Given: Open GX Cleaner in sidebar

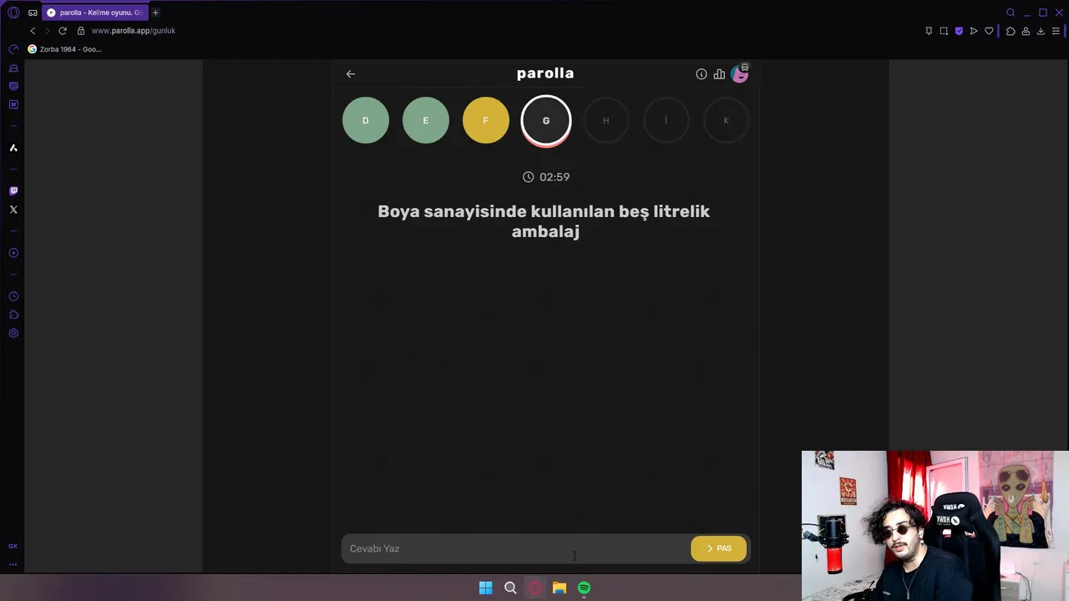Looking at the screenshot, I should pyautogui.click(x=13, y=68).
